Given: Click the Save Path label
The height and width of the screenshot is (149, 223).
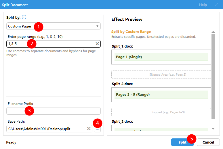Looking at the screenshot, I should (16, 121).
